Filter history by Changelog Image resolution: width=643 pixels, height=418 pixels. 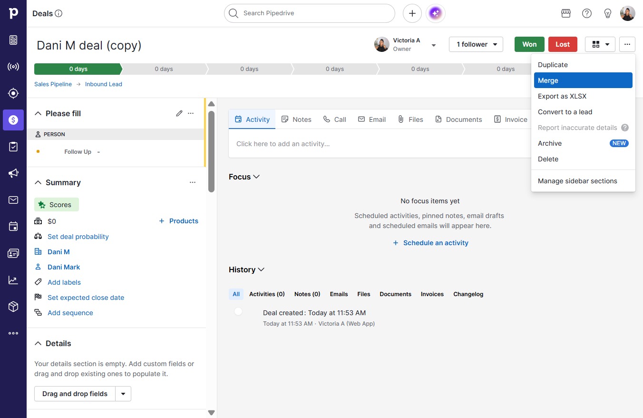pyautogui.click(x=468, y=294)
